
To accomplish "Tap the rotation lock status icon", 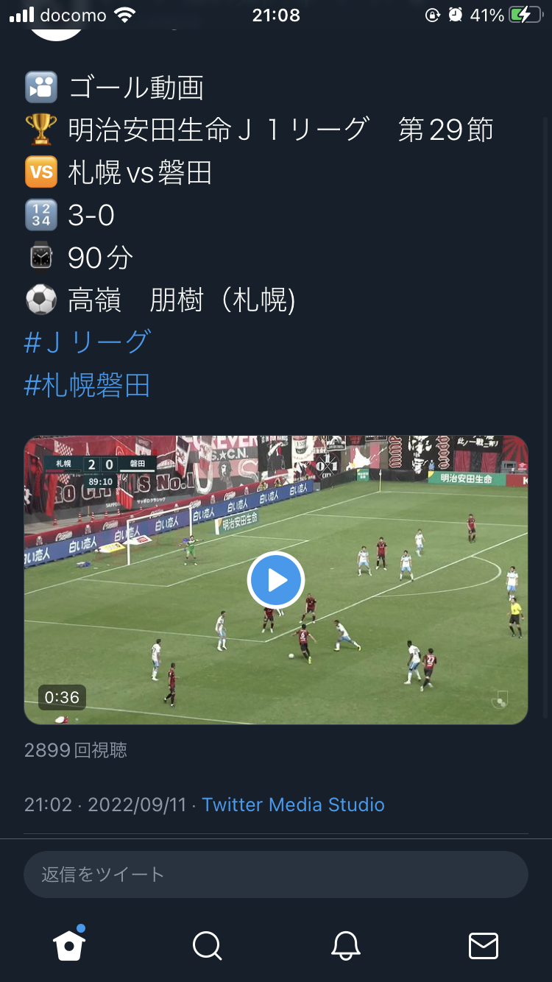I will tap(433, 15).
